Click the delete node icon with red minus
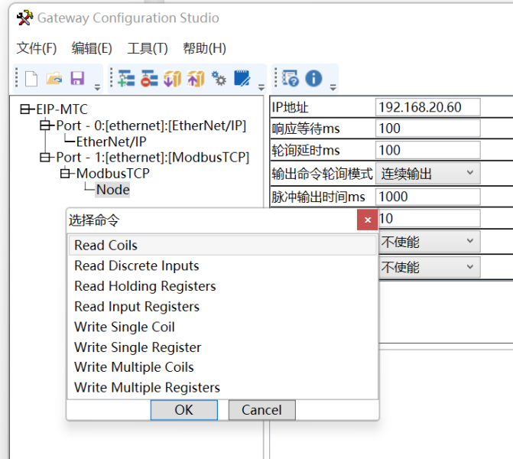The image size is (513, 459). [150, 79]
